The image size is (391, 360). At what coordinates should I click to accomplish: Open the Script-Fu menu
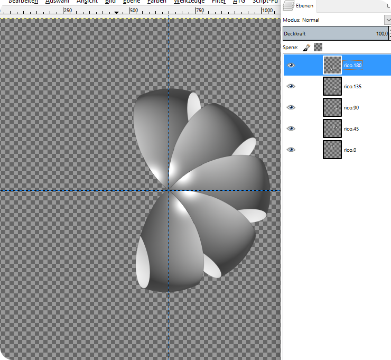coord(266,2)
